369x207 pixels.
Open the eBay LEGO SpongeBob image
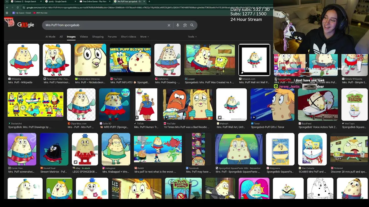coord(85,149)
